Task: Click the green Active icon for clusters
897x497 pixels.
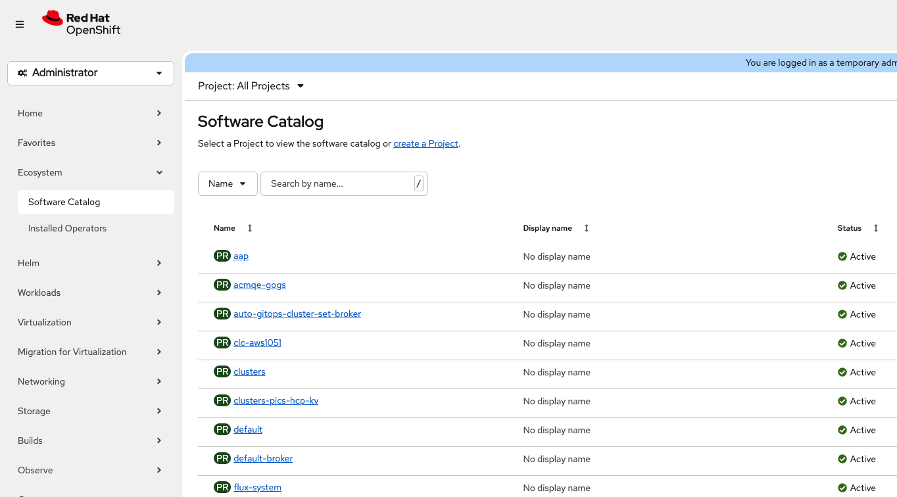Action: pyautogui.click(x=842, y=372)
